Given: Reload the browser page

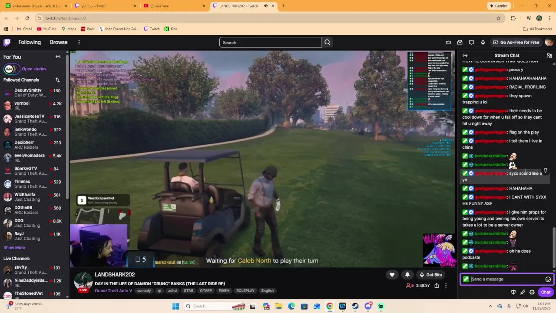Looking at the screenshot, I should click(x=27, y=18).
